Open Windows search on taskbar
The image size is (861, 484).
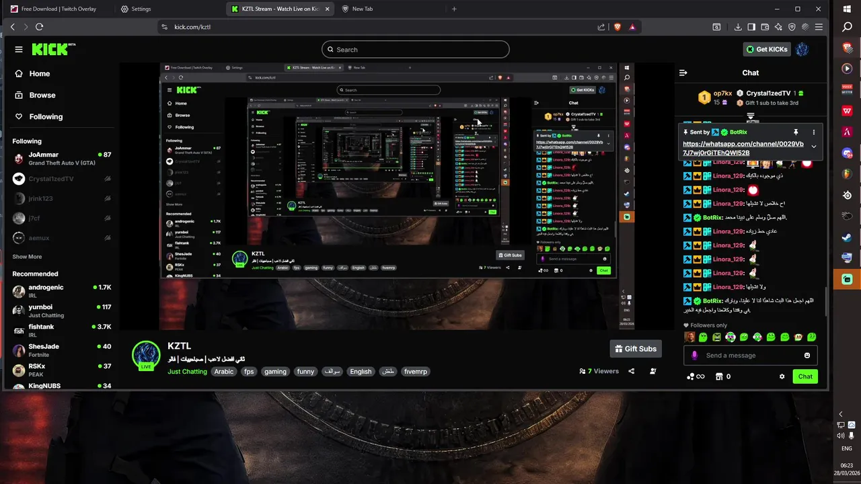tap(848, 27)
